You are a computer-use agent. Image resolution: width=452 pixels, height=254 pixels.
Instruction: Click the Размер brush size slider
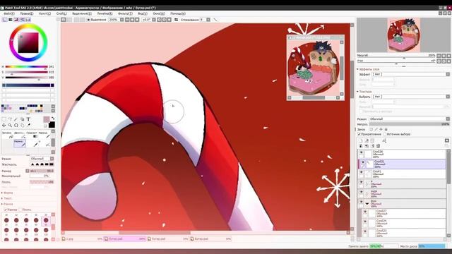tap(42, 171)
